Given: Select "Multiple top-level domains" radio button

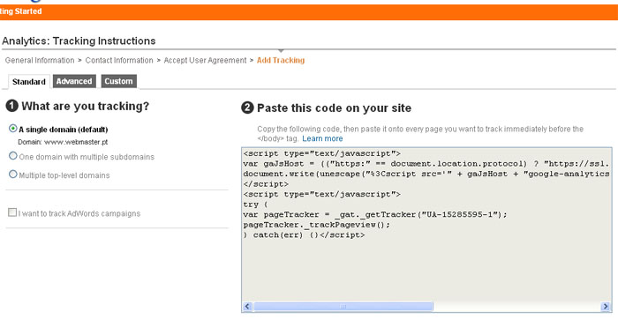Looking at the screenshot, I should pyautogui.click(x=13, y=174).
